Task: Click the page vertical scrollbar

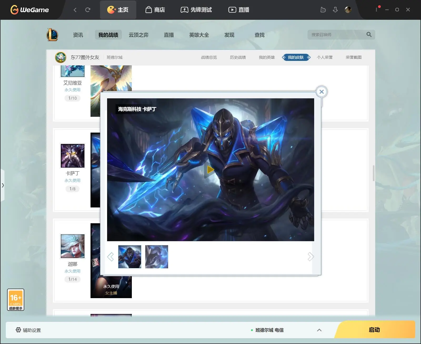Action: pyautogui.click(x=373, y=173)
